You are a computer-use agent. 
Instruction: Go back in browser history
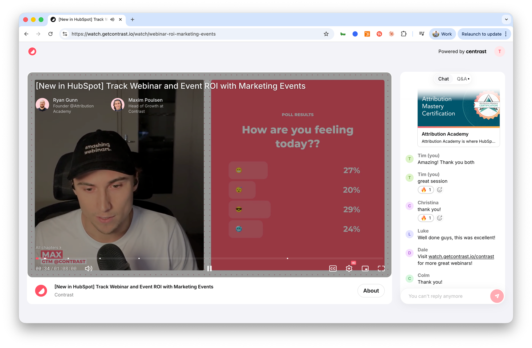[26, 34]
